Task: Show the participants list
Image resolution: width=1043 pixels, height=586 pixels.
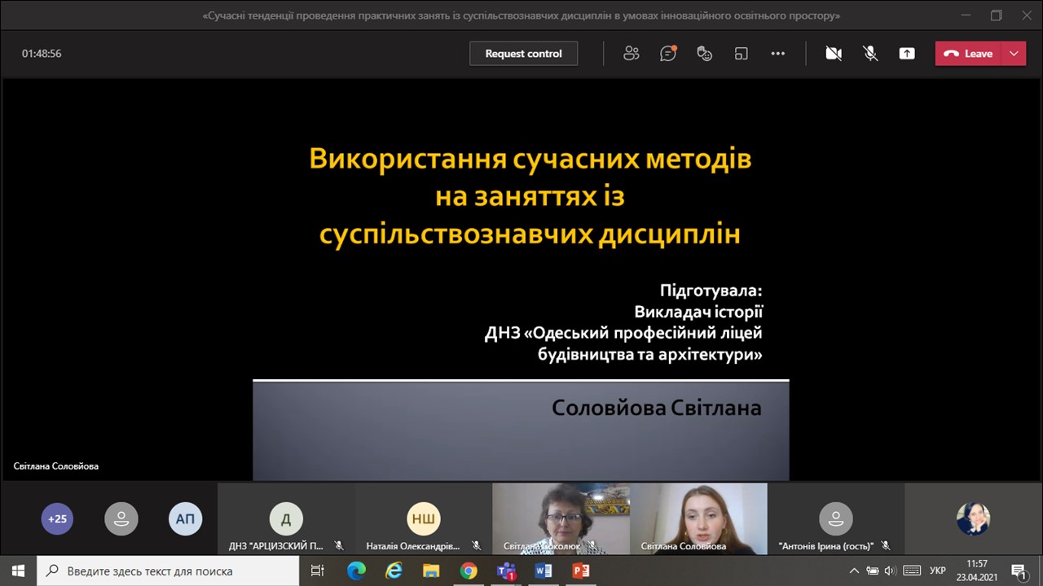Action: click(x=631, y=54)
